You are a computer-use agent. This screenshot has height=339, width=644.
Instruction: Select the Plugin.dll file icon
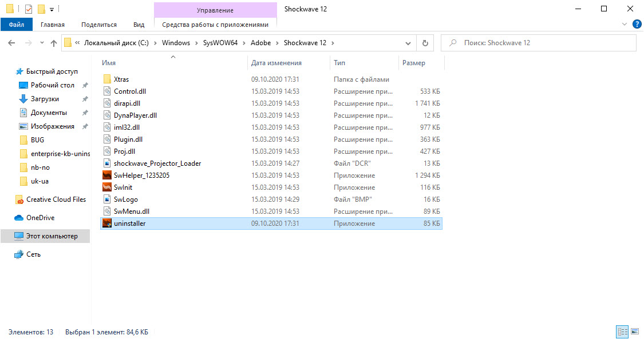(x=107, y=139)
